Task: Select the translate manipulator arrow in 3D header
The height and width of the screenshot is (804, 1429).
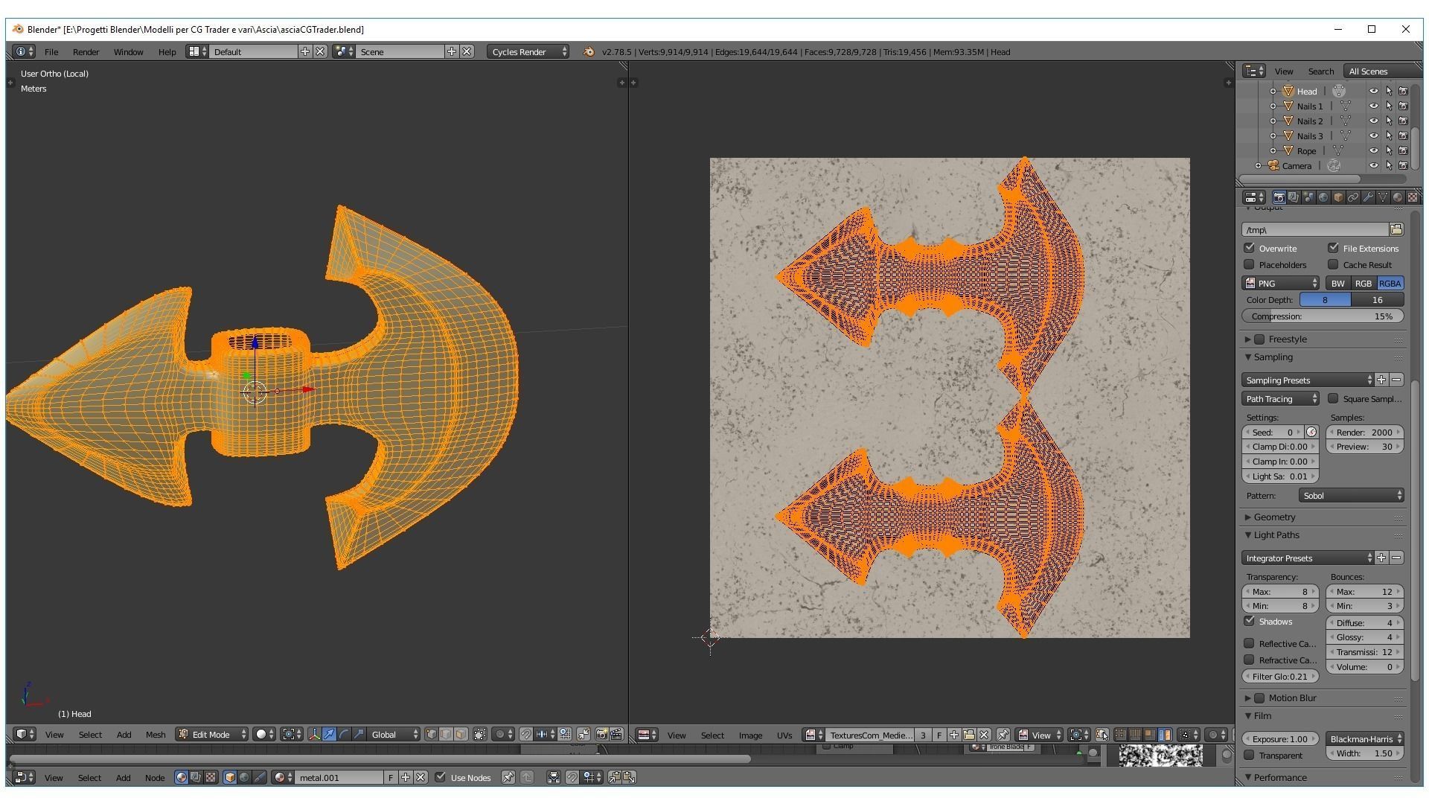Action: click(x=329, y=734)
